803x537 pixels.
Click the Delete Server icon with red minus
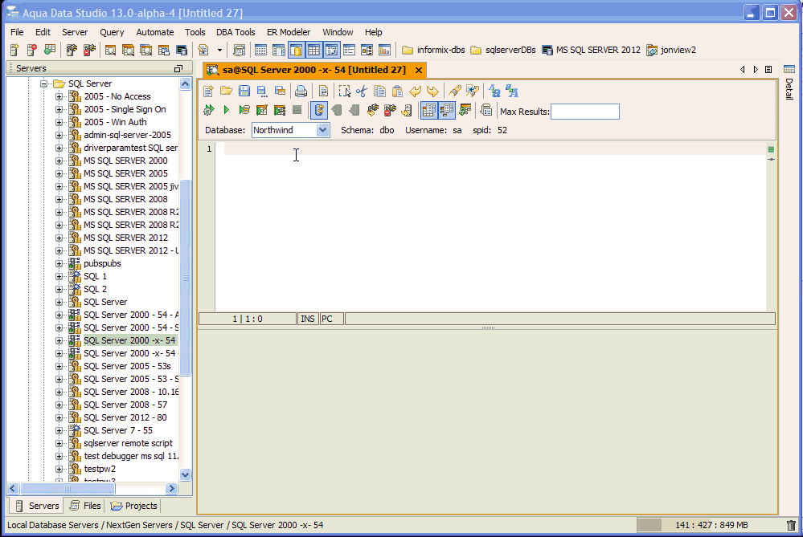pyautogui.click(x=32, y=50)
